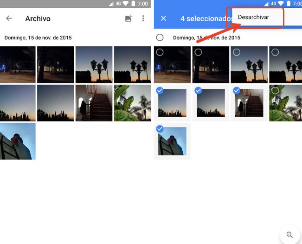Select all photos via the date row circle
302x244 pixels.
click(x=160, y=38)
